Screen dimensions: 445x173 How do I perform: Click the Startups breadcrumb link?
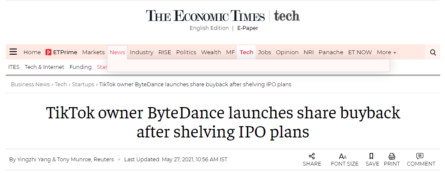pos(83,85)
